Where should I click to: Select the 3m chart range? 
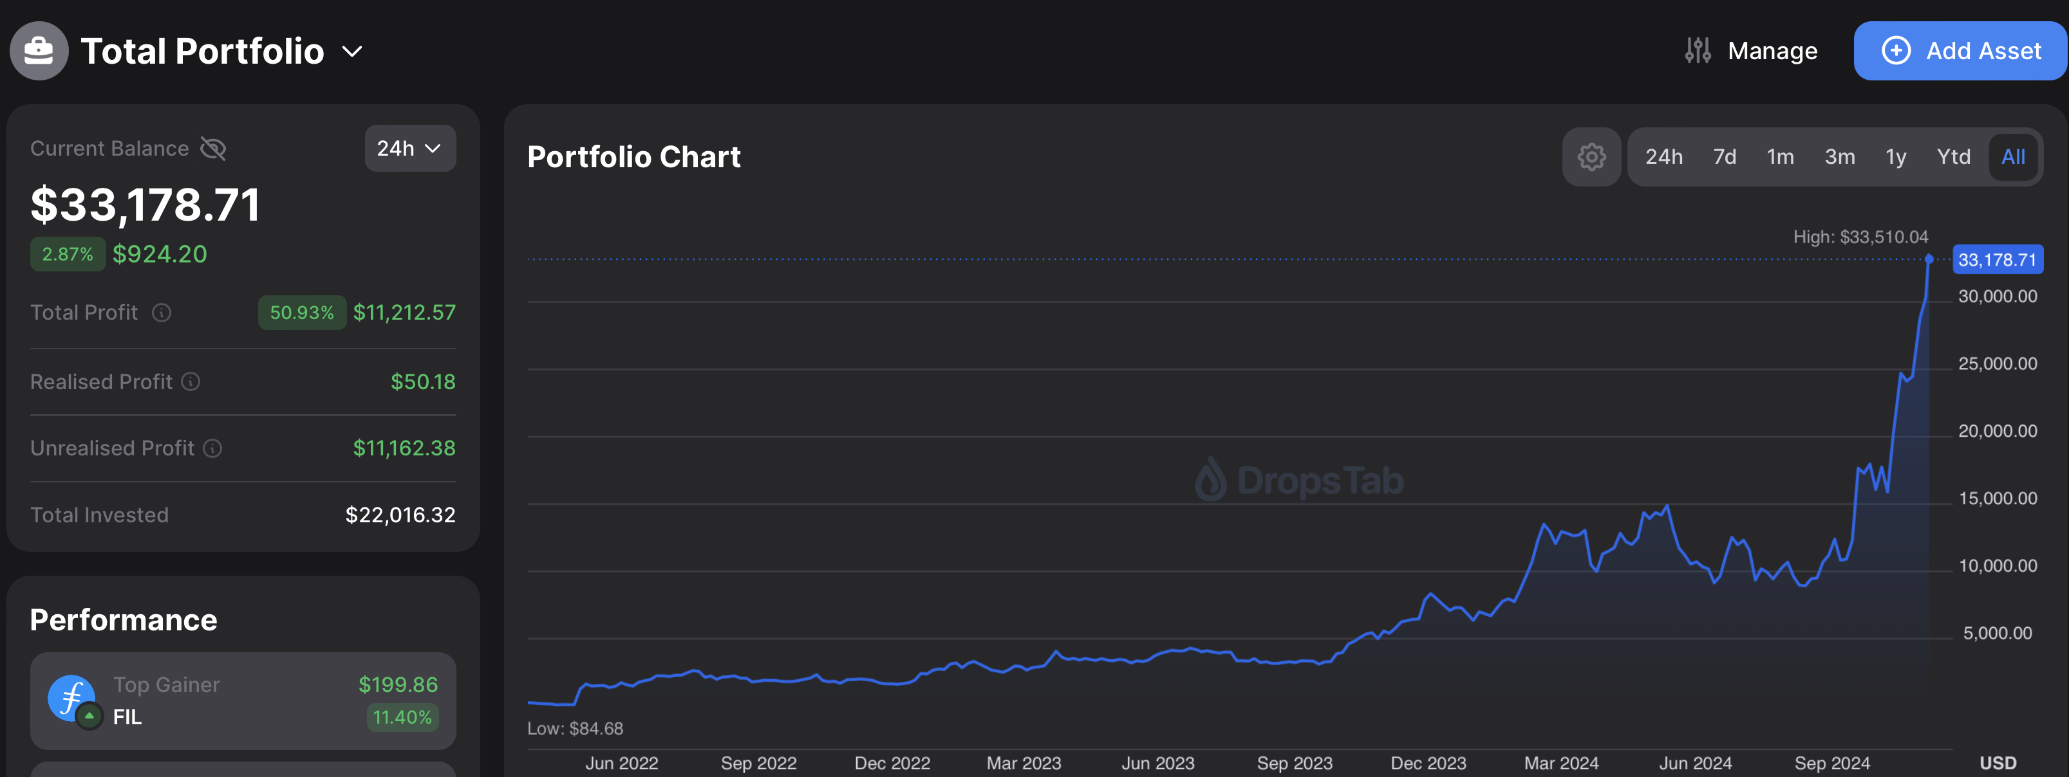1839,156
